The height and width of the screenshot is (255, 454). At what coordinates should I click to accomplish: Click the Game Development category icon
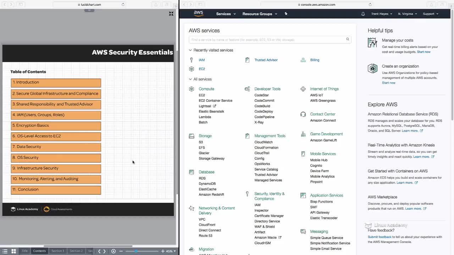pos(303,134)
